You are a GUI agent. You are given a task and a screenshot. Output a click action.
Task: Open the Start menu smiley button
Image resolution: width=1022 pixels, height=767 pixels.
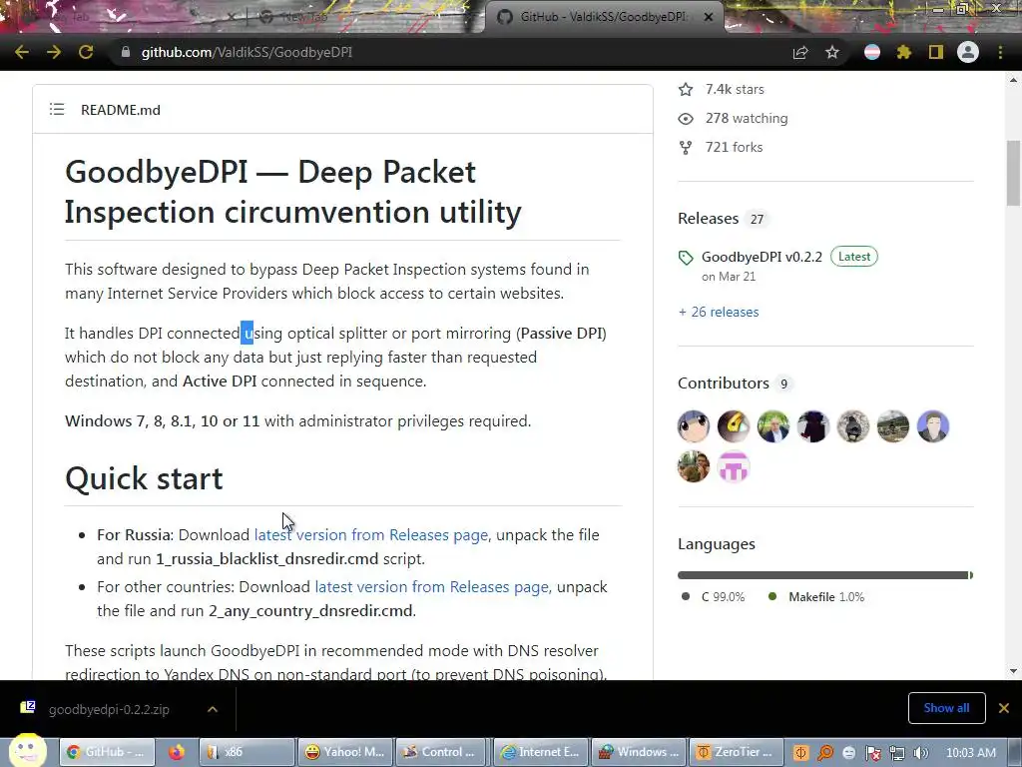coord(27,751)
